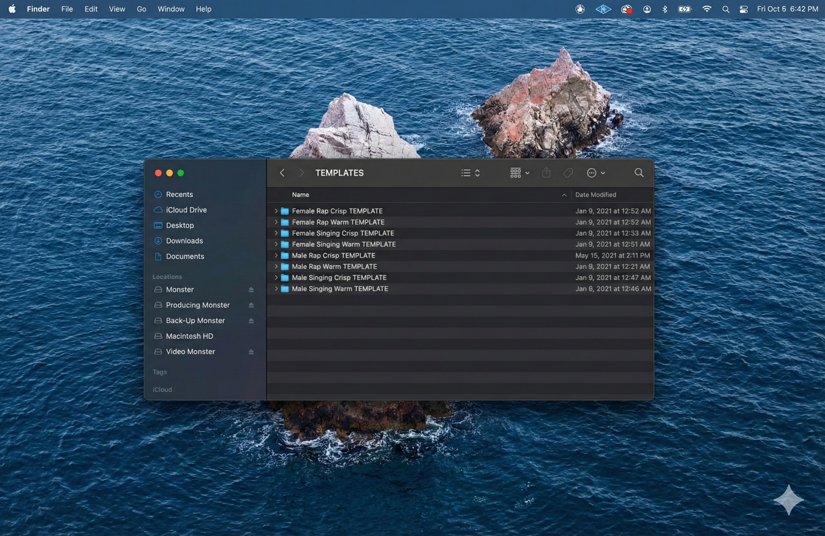
Task: Sort by Date Modified column header
Action: [596, 195]
